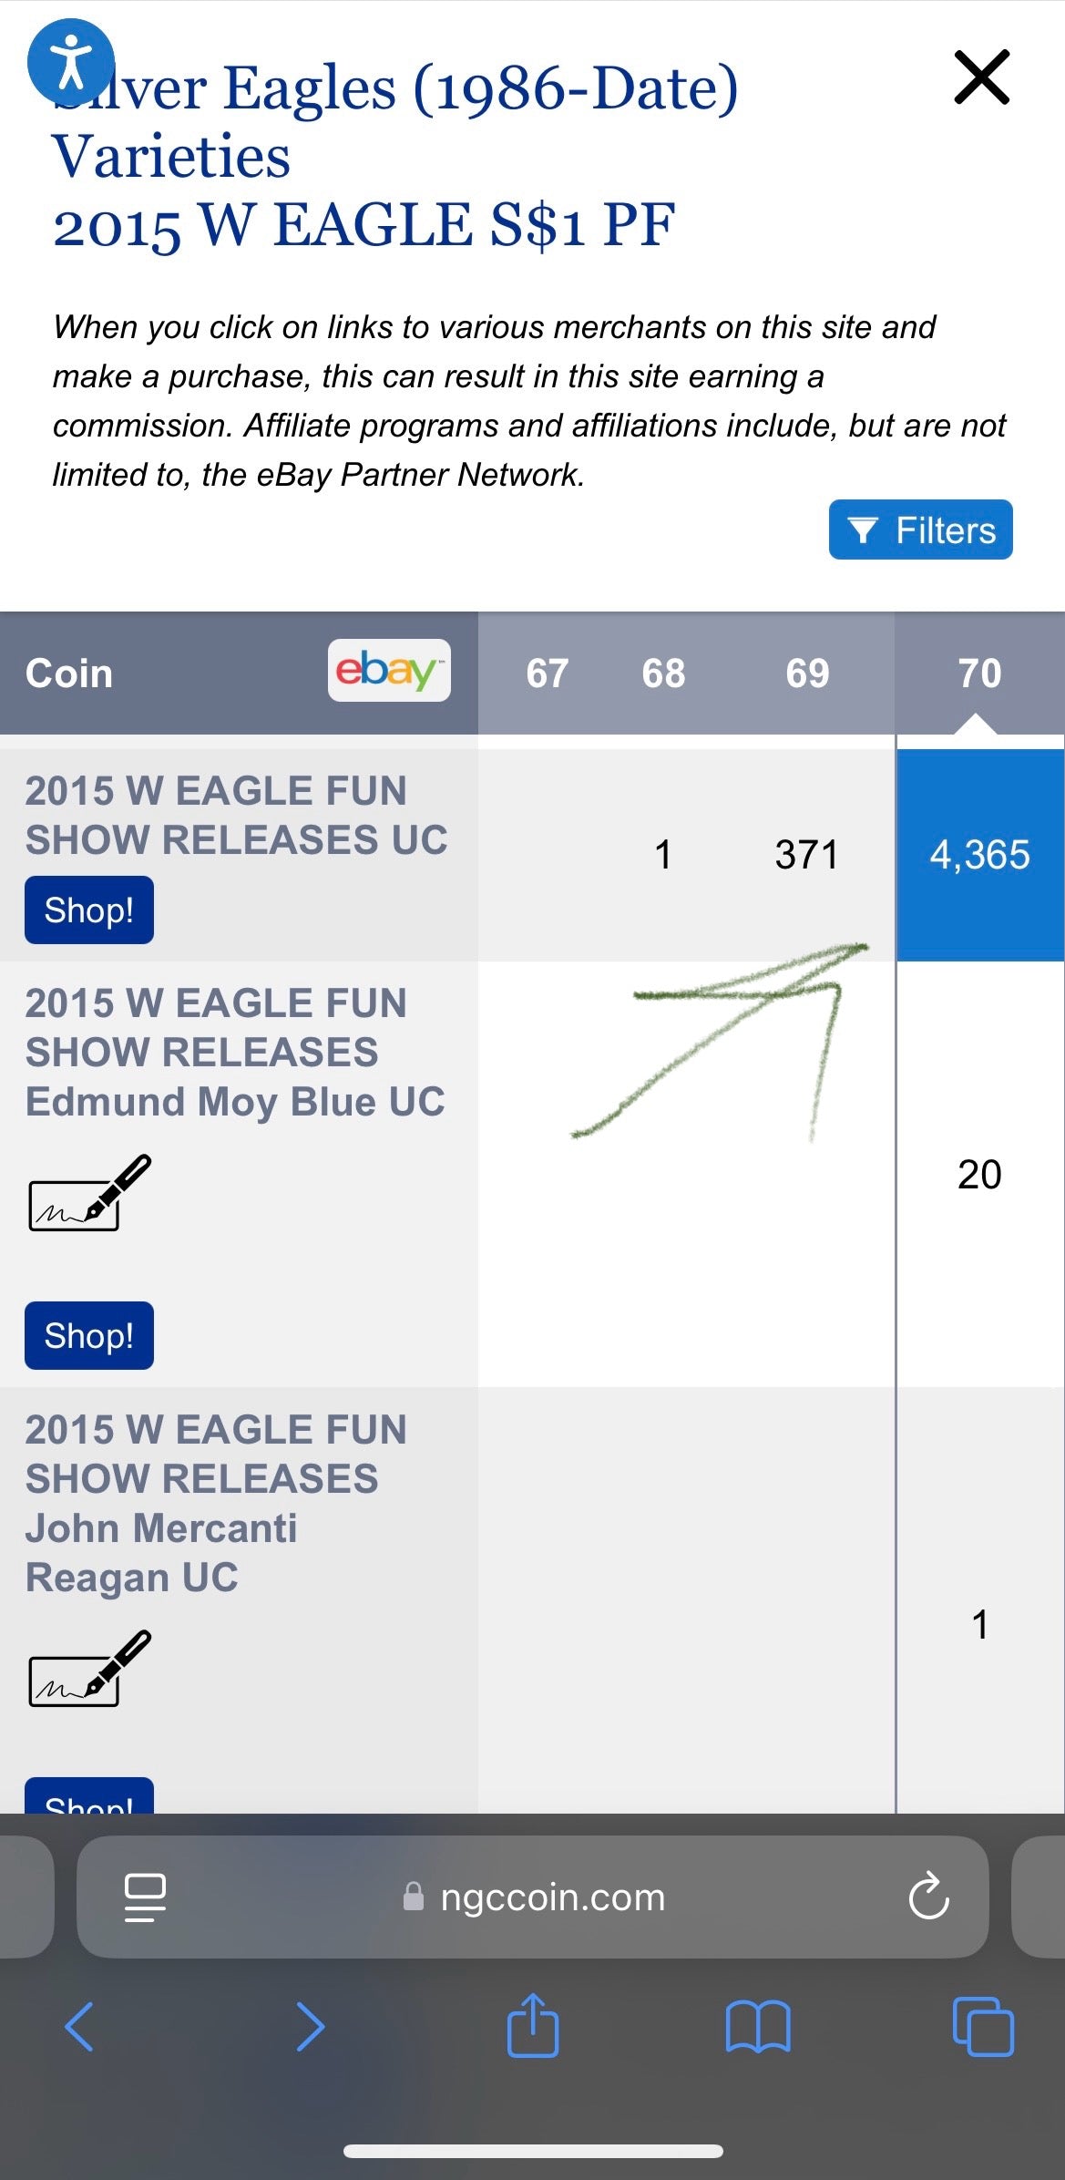Open Safari bookmarks
The width and height of the screenshot is (1065, 2180).
tap(758, 2027)
